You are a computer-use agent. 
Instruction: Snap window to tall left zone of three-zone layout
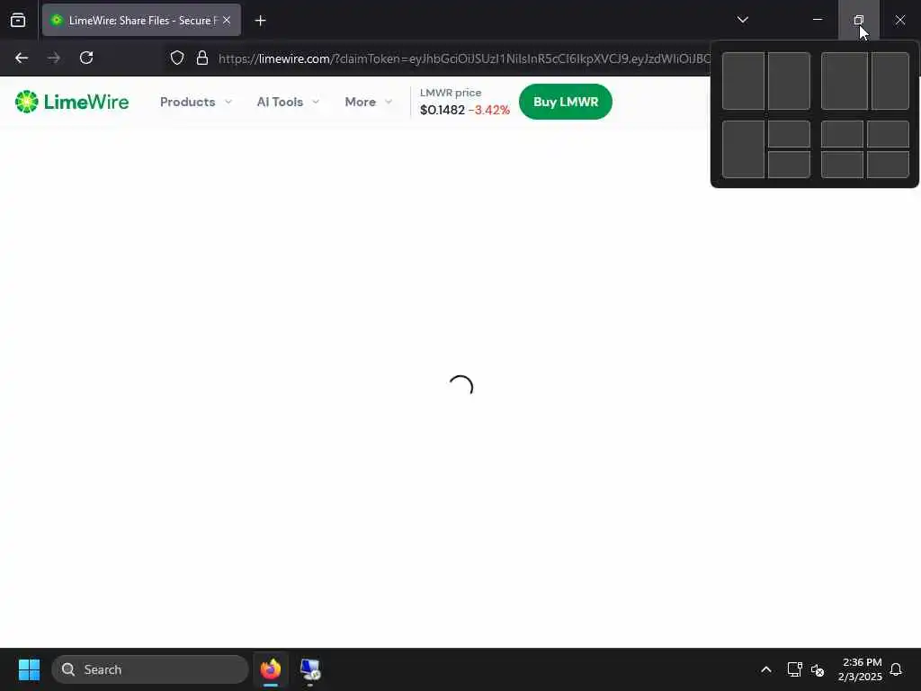(743, 149)
